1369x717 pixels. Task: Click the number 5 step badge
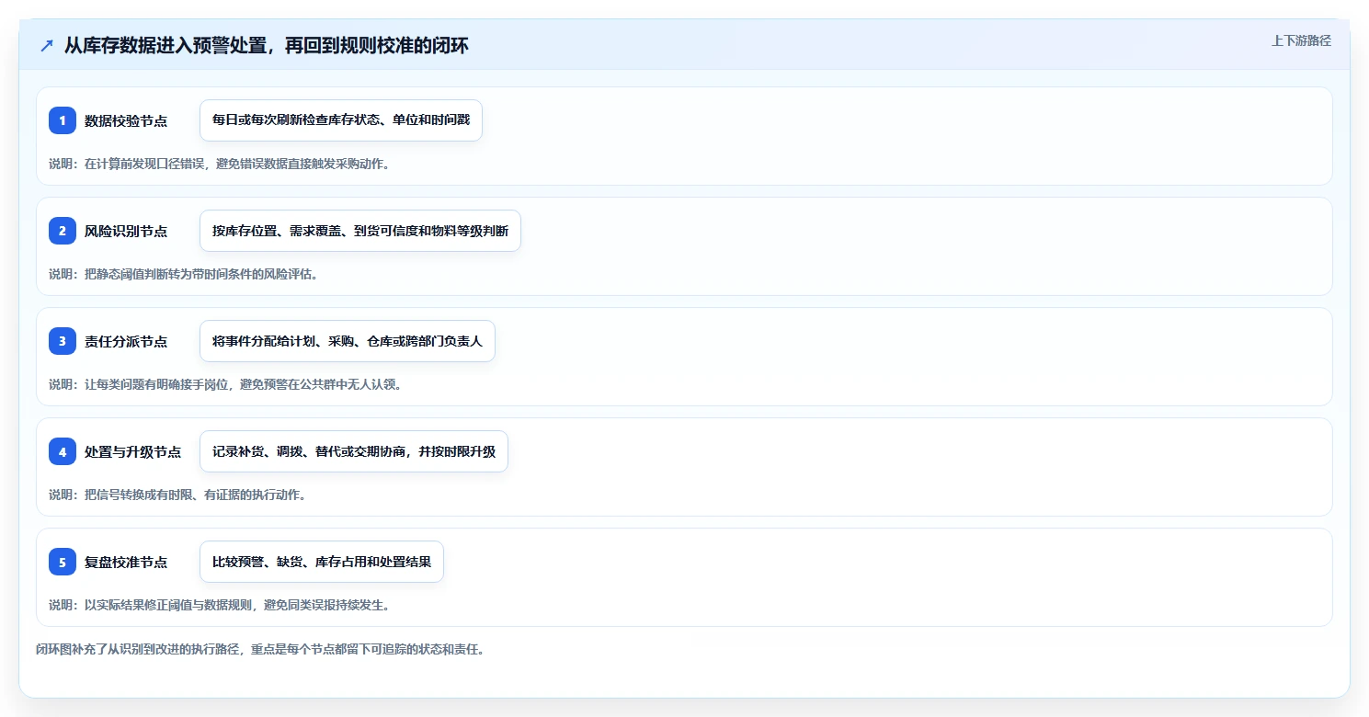pos(63,562)
